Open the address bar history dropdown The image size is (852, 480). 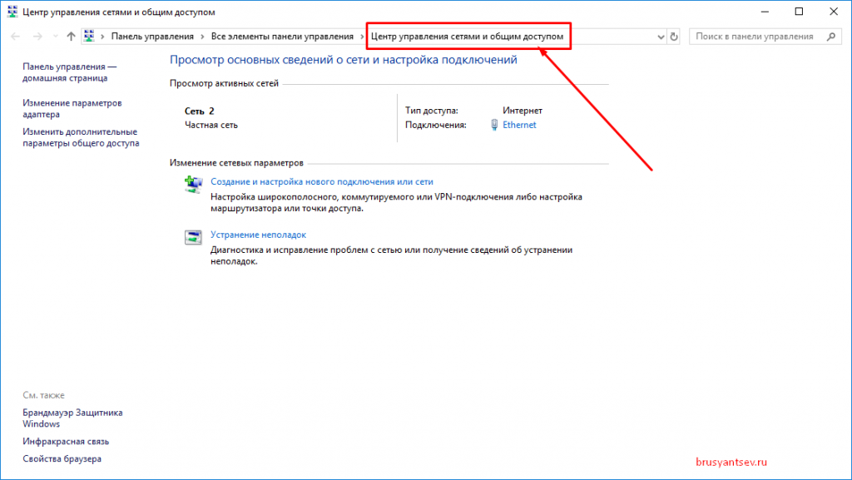coord(661,37)
